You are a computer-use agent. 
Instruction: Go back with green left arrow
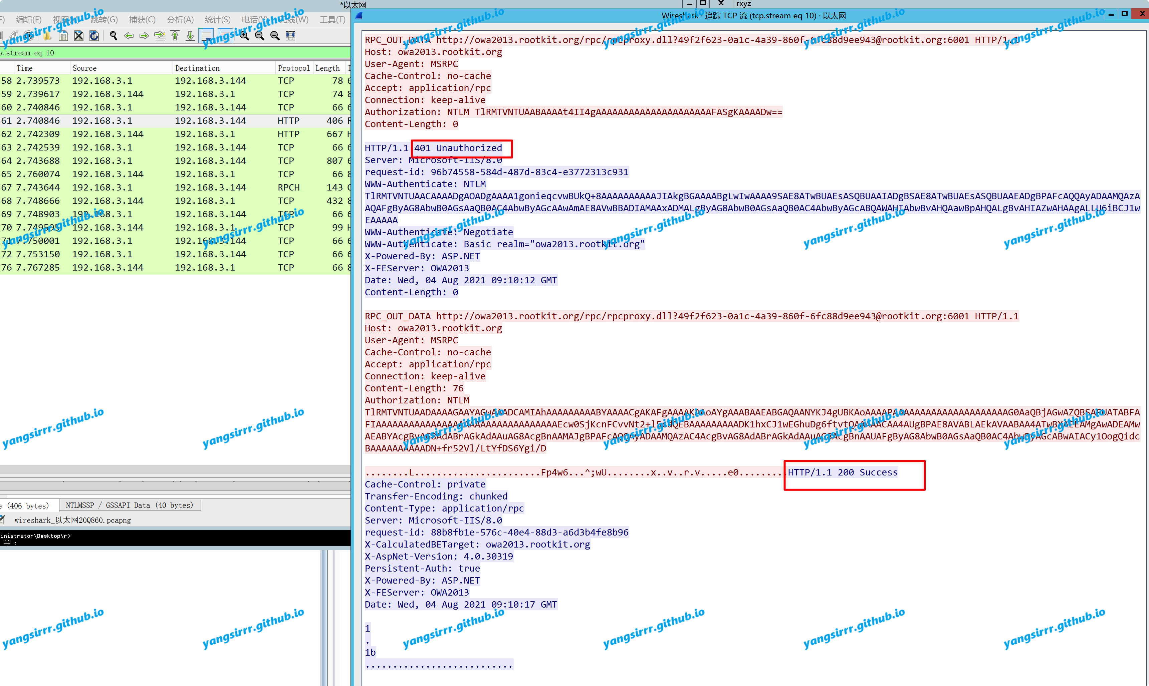[129, 36]
